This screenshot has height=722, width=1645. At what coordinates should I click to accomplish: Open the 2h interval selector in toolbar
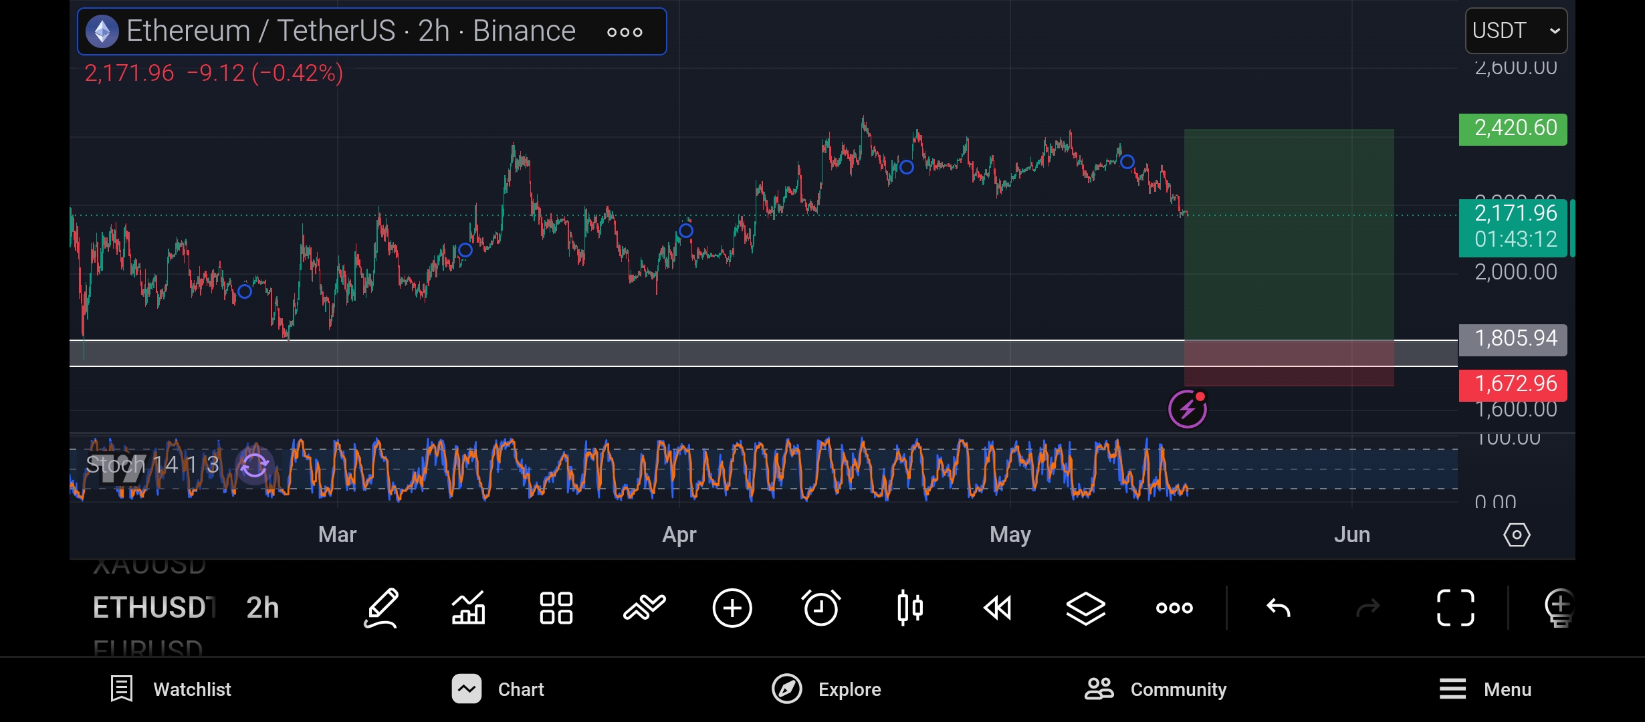pyautogui.click(x=262, y=608)
